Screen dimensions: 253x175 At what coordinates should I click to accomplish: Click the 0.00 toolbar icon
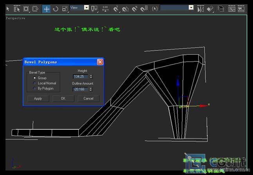105,9
